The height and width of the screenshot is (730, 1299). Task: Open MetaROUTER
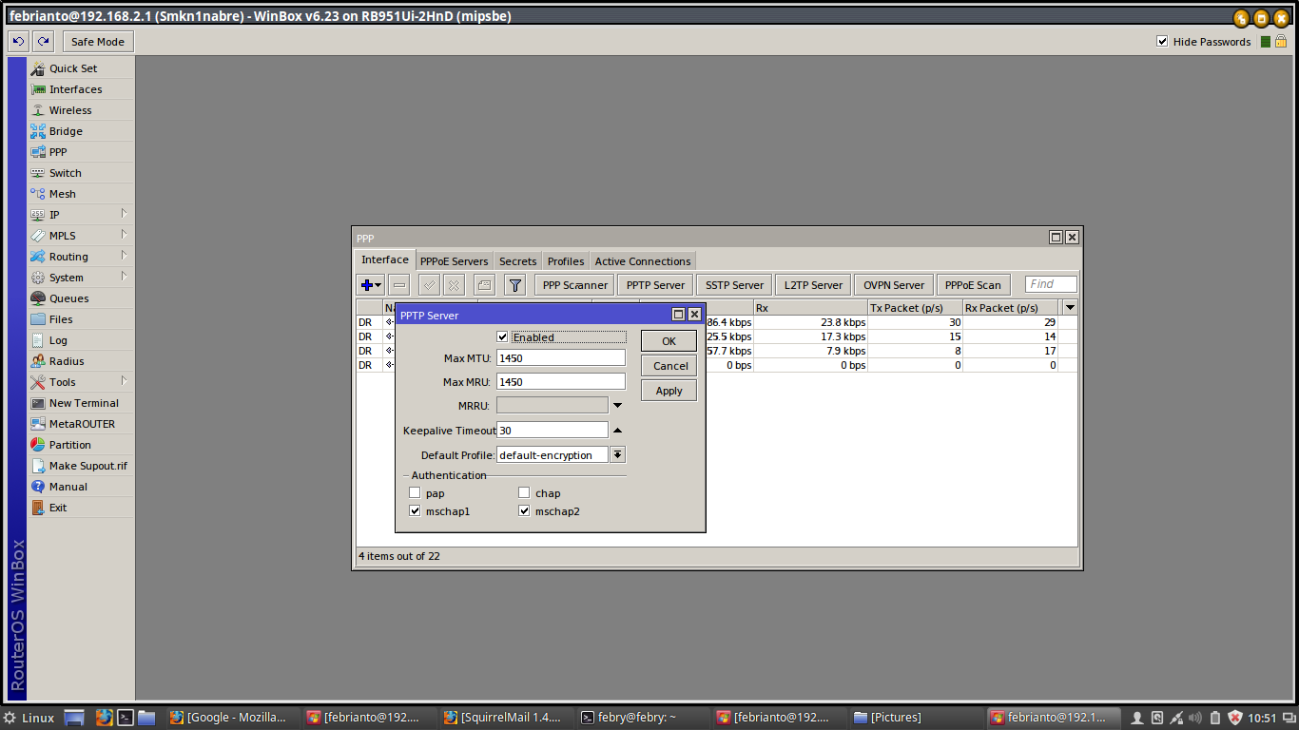(80, 424)
